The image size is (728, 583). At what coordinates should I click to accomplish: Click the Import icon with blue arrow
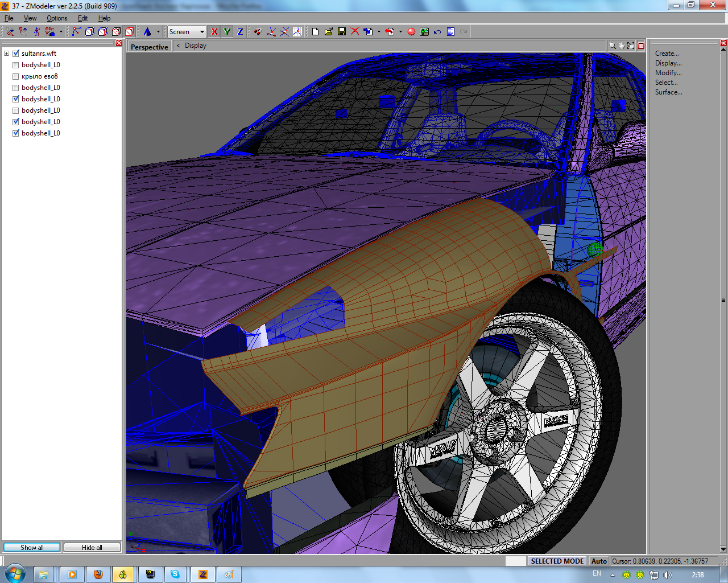coord(368,32)
